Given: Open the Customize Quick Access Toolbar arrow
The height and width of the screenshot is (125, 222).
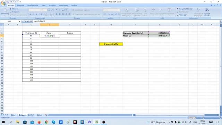Looking at the screenshot, I should 21,2.
